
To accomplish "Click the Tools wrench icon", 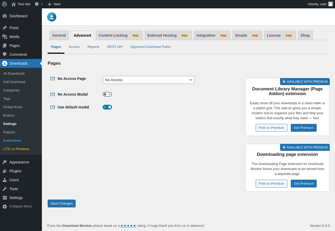I will pos(5,189).
